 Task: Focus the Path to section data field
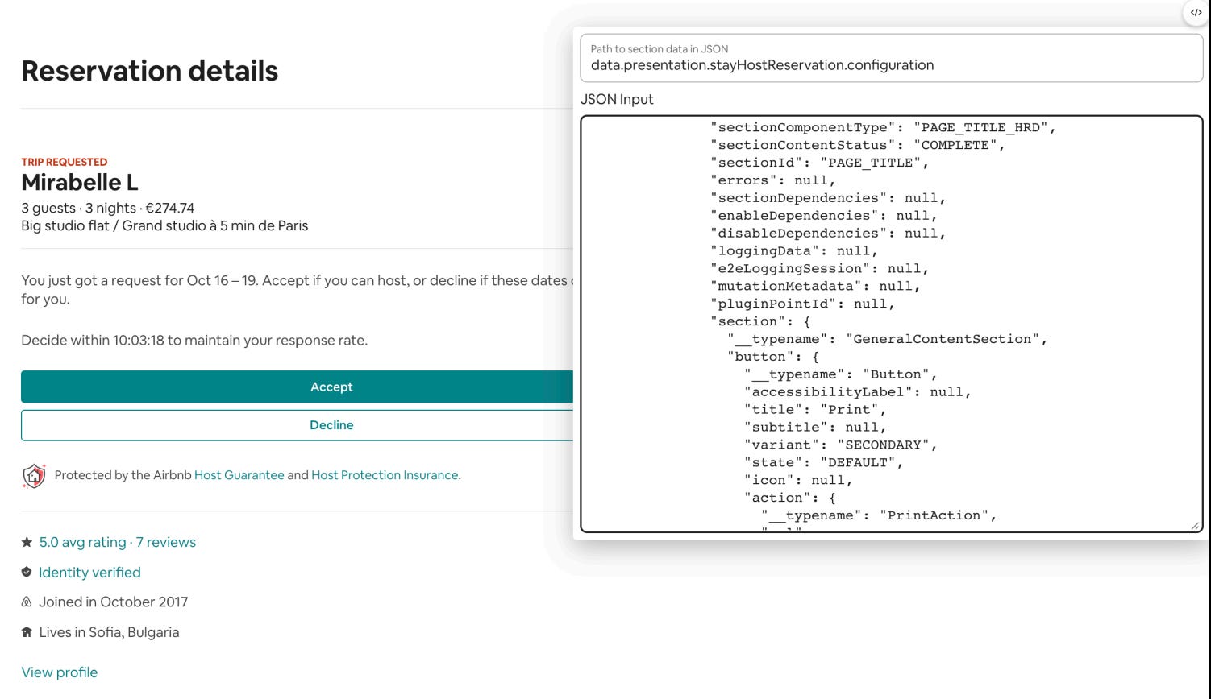(x=891, y=58)
